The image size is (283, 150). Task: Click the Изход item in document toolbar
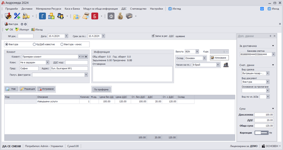pyautogui.click(x=37, y=29)
